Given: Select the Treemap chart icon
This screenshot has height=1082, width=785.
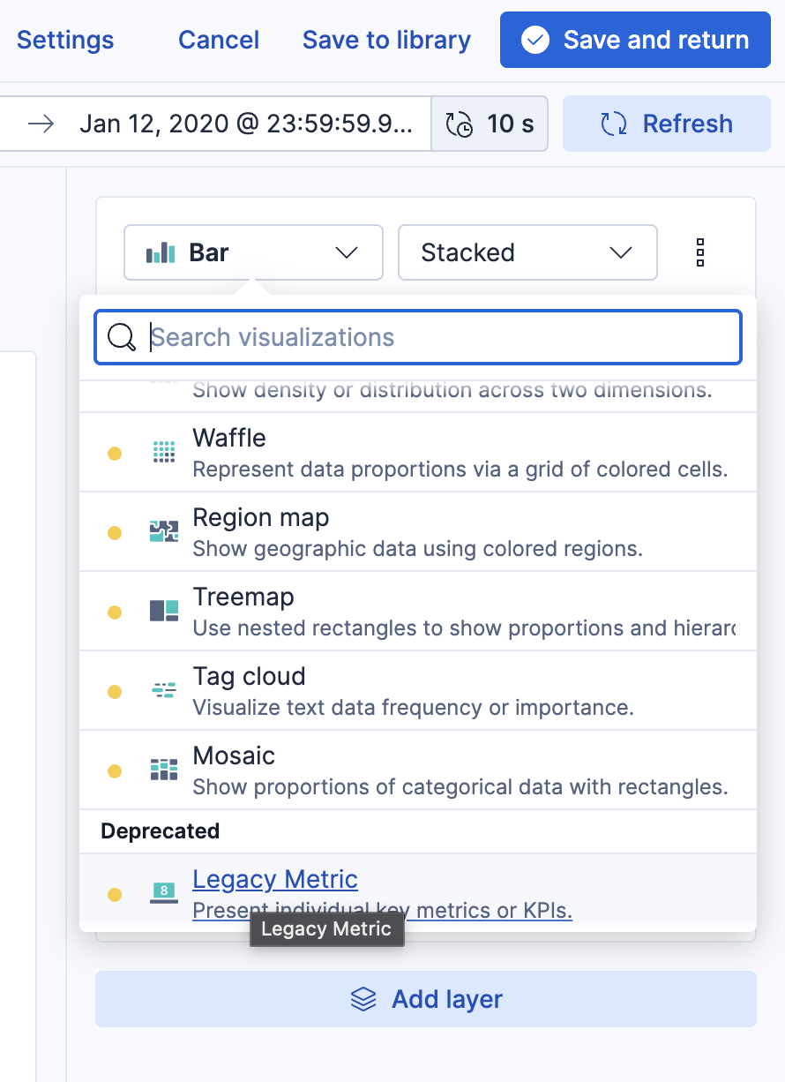Looking at the screenshot, I should pos(164,611).
